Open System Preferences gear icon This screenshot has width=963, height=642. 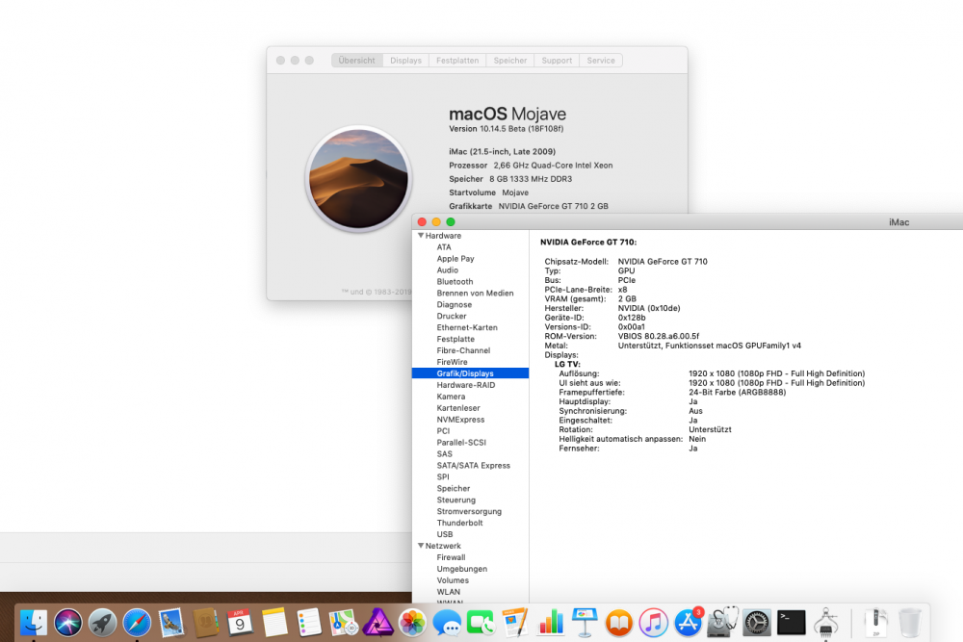click(x=757, y=623)
